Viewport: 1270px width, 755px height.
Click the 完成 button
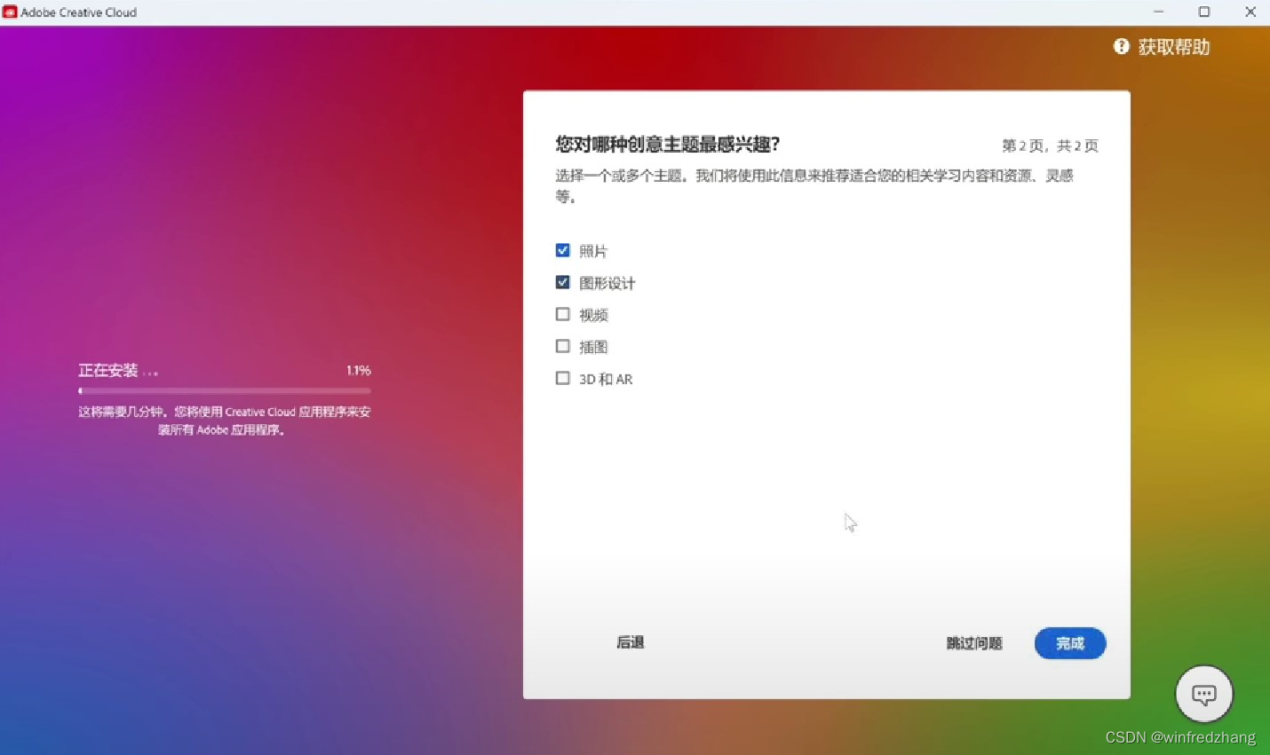1070,643
